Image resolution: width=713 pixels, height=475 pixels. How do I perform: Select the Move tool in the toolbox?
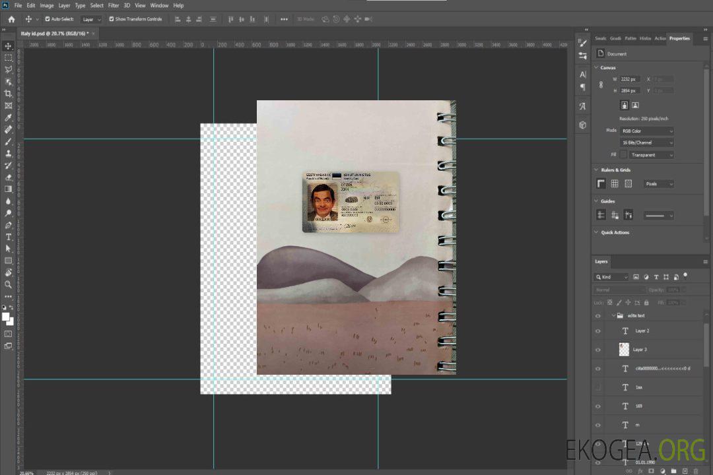click(8, 46)
